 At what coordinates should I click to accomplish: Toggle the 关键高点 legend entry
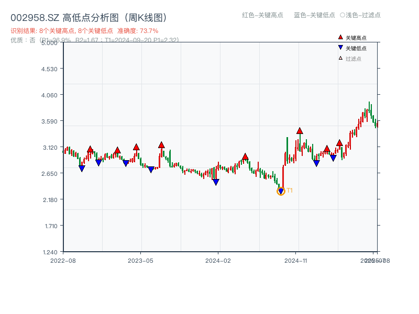tap(356, 38)
